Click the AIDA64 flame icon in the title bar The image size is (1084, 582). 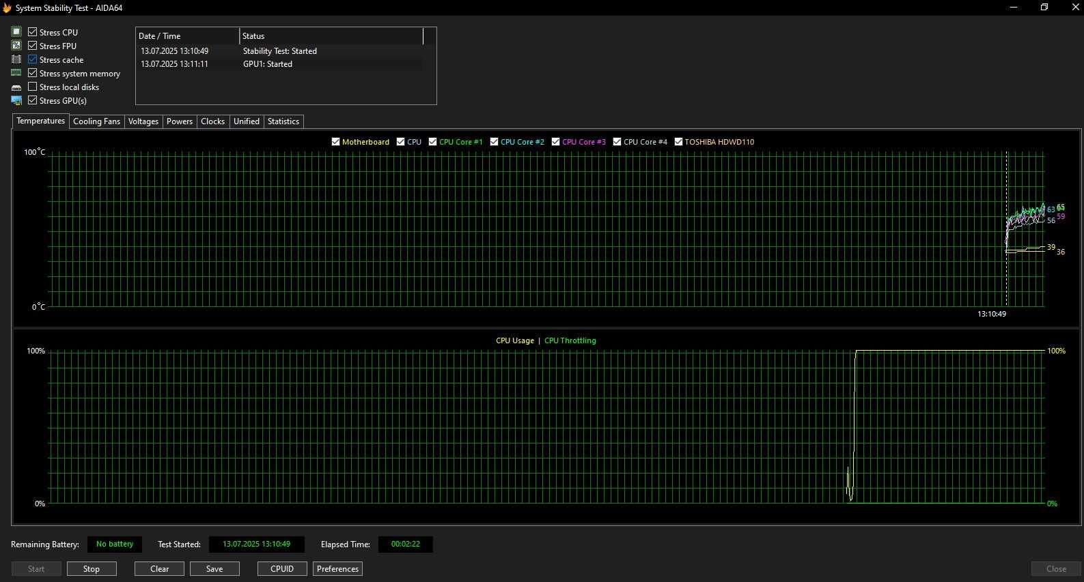click(x=7, y=8)
